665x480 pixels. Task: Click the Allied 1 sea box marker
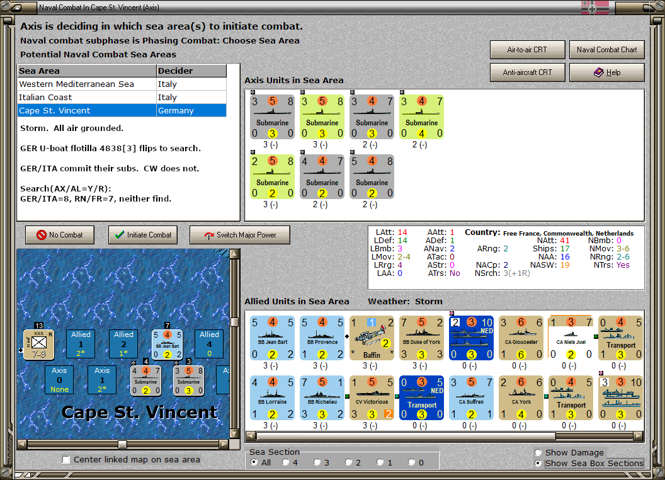[x=81, y=343]
